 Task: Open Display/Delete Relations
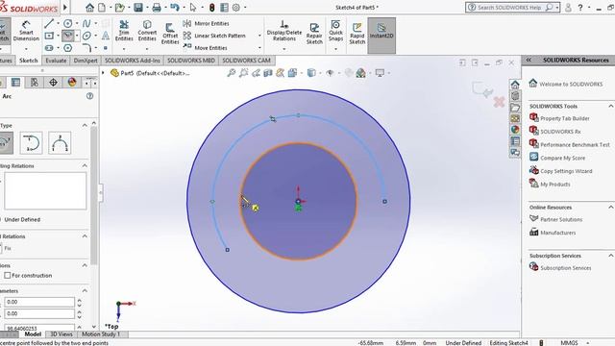click(284, 31)
